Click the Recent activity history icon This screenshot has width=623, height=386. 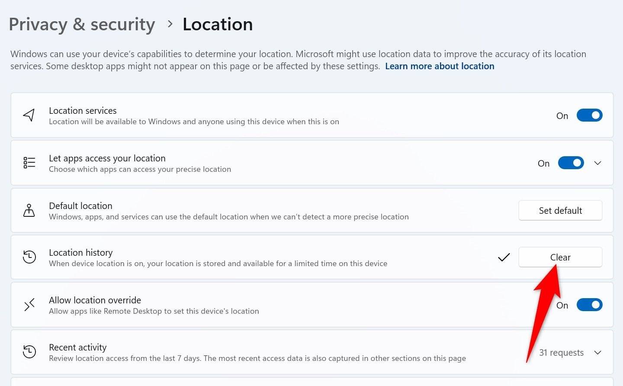[x=29, y=352]
